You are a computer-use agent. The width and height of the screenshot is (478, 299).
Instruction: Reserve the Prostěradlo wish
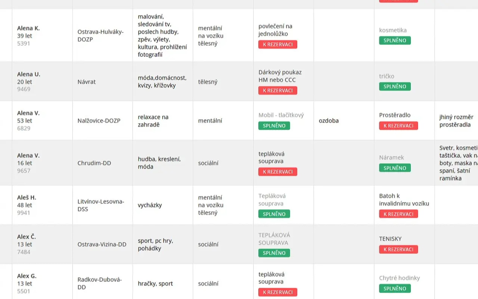pos(398,126)
